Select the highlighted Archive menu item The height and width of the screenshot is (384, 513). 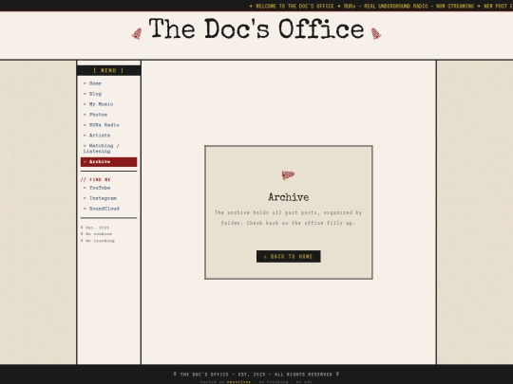[108, 162]
